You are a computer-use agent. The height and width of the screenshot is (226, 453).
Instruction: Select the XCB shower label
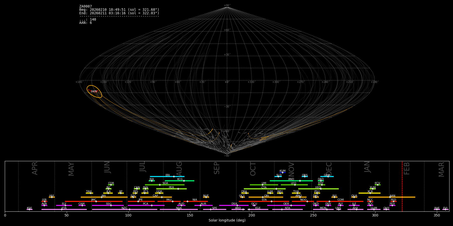(370, 192)
